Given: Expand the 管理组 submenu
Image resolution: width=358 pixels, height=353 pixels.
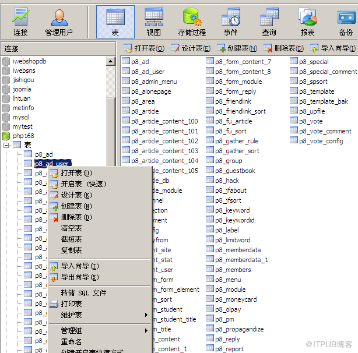Looking at the screenshot, I should point(99,331).
